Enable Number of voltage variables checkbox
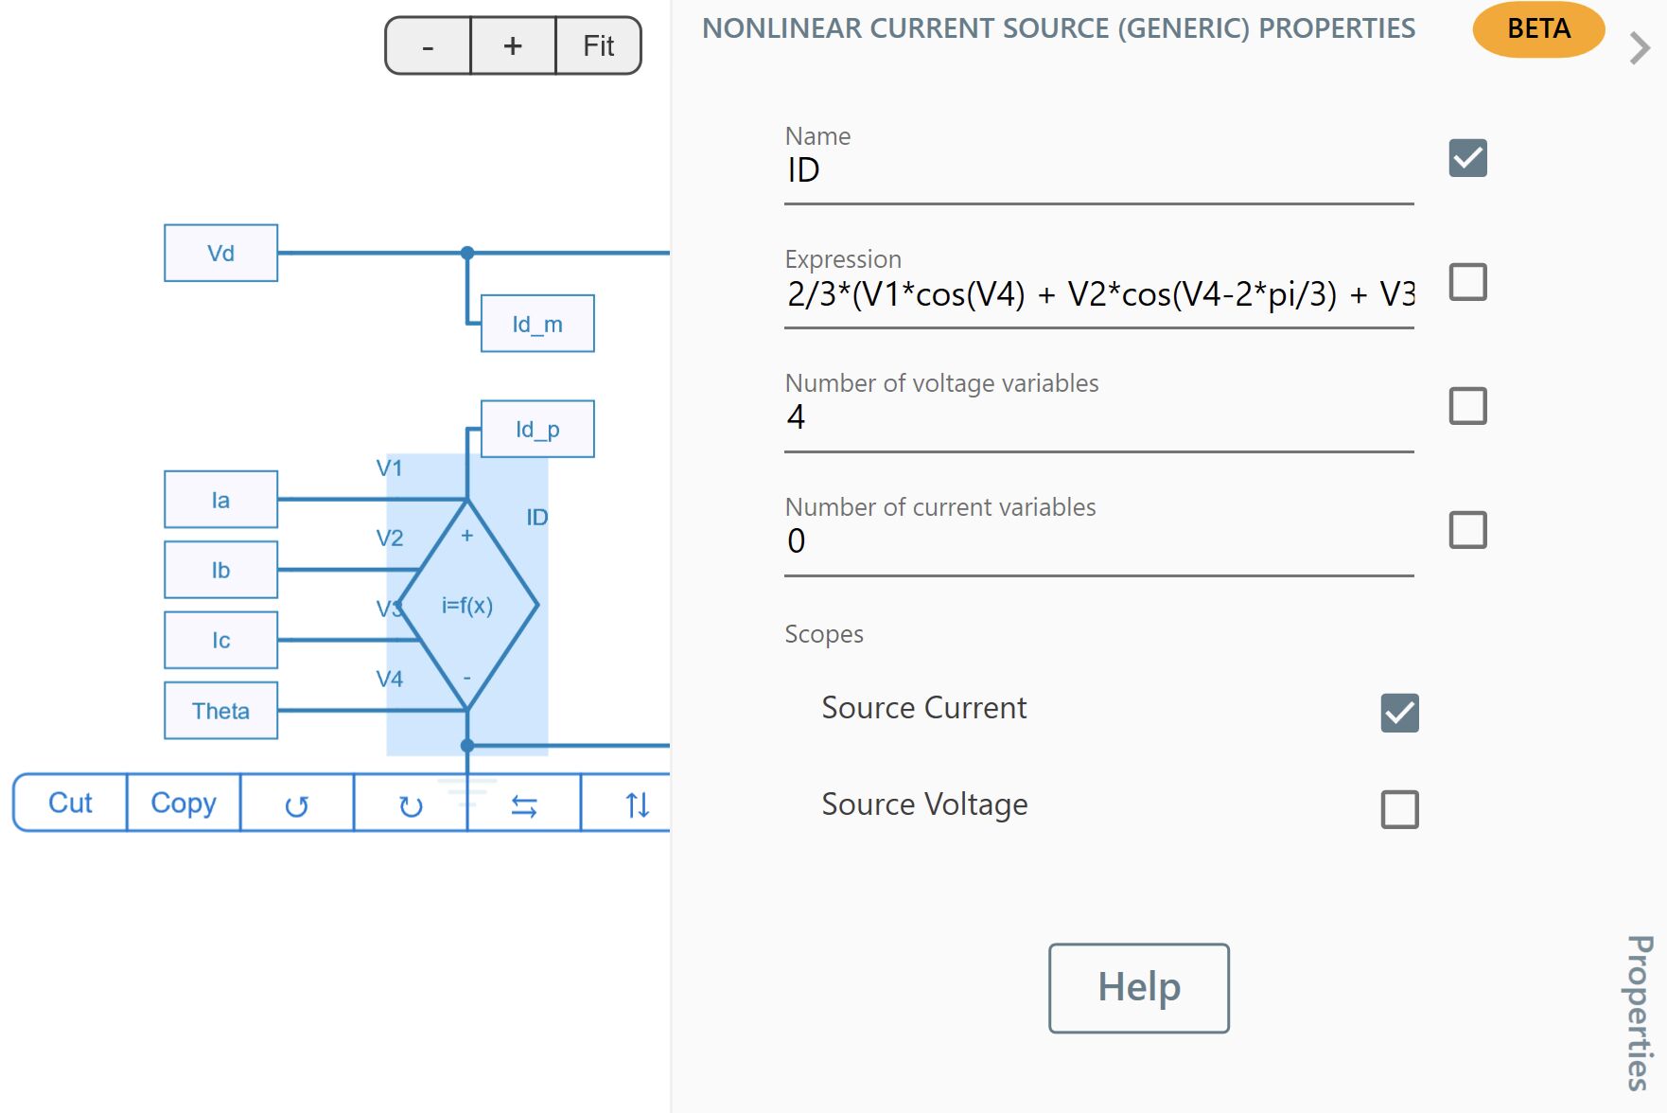The width and height of the screenshot is (1667, 1113). (1467, 406)
